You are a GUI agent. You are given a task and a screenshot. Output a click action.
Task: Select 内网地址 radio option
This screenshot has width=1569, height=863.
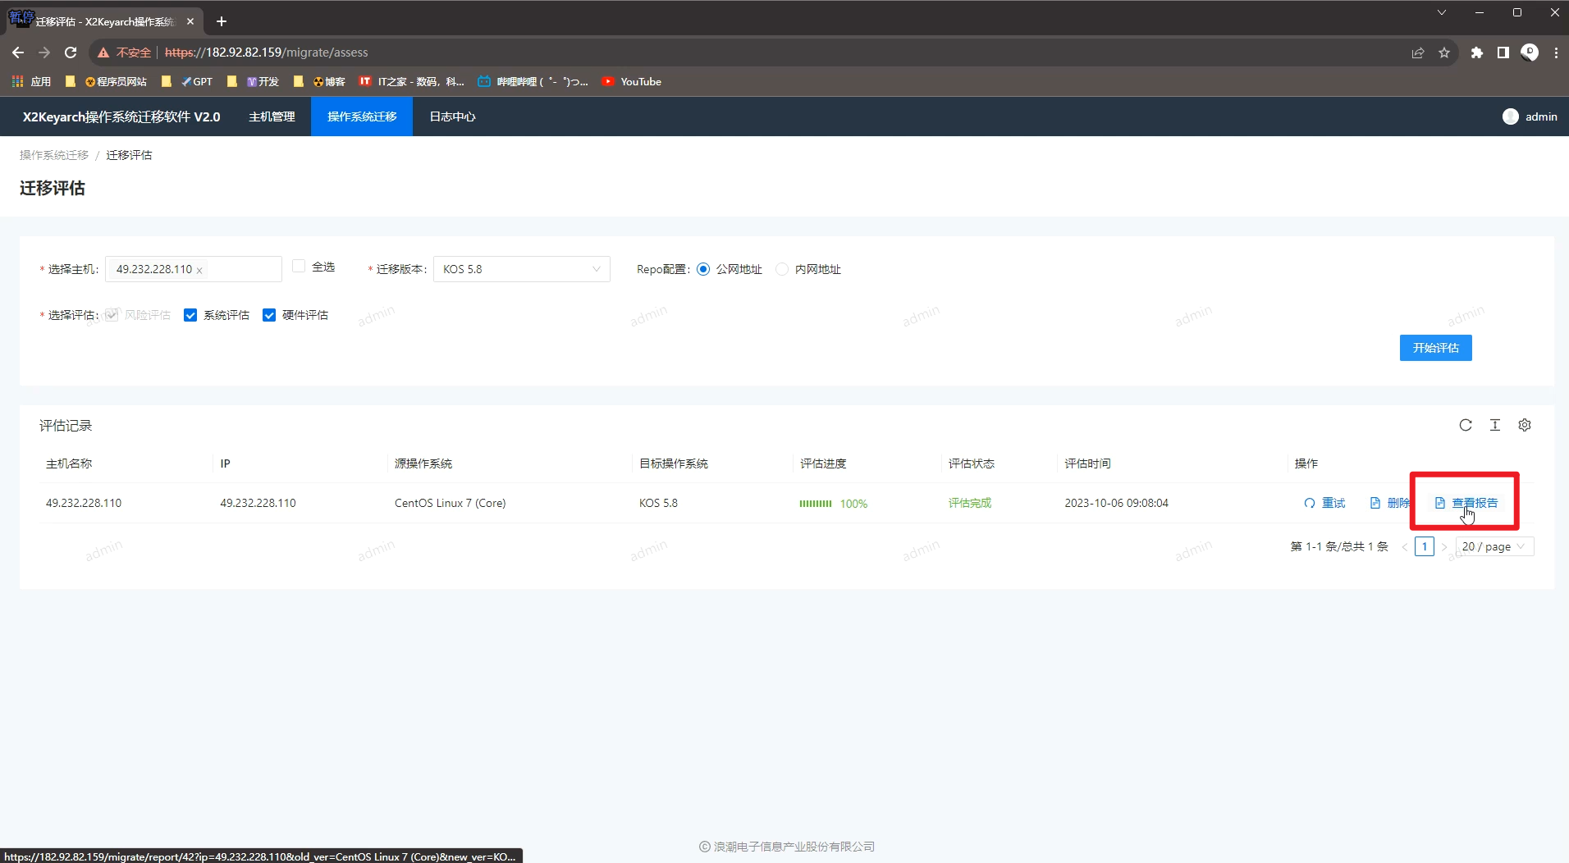click(x=782, y=269)
